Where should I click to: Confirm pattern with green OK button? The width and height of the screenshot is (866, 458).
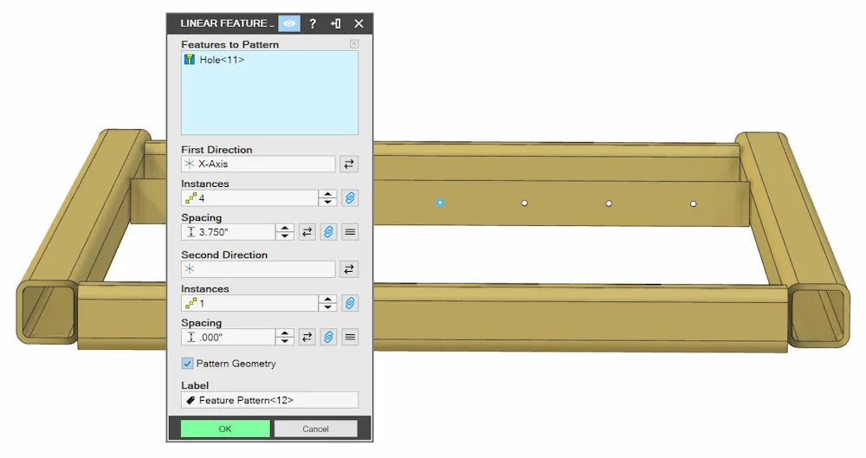pos(225,429)
